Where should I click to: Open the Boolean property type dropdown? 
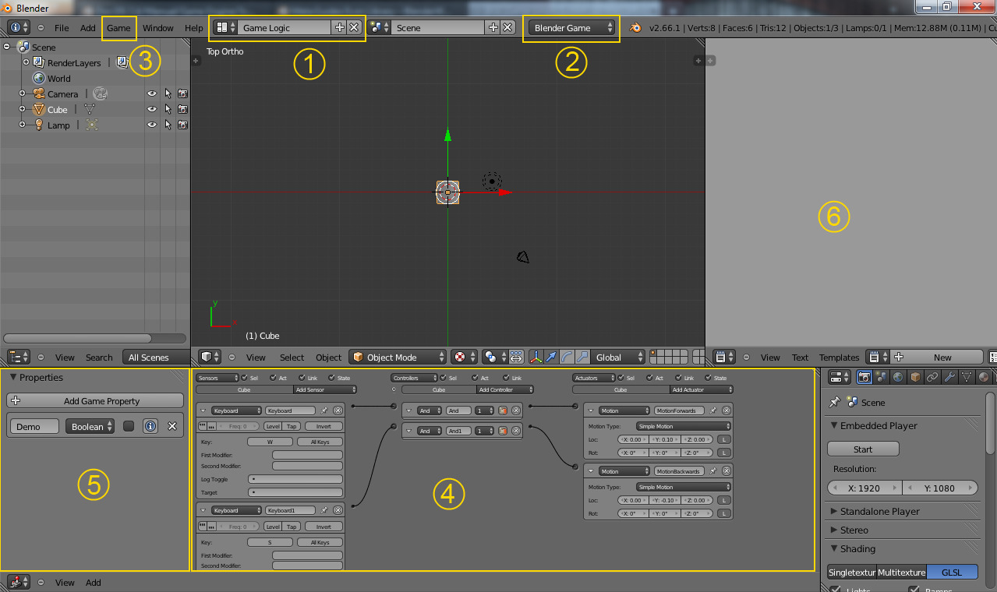(x=90, y=426)
